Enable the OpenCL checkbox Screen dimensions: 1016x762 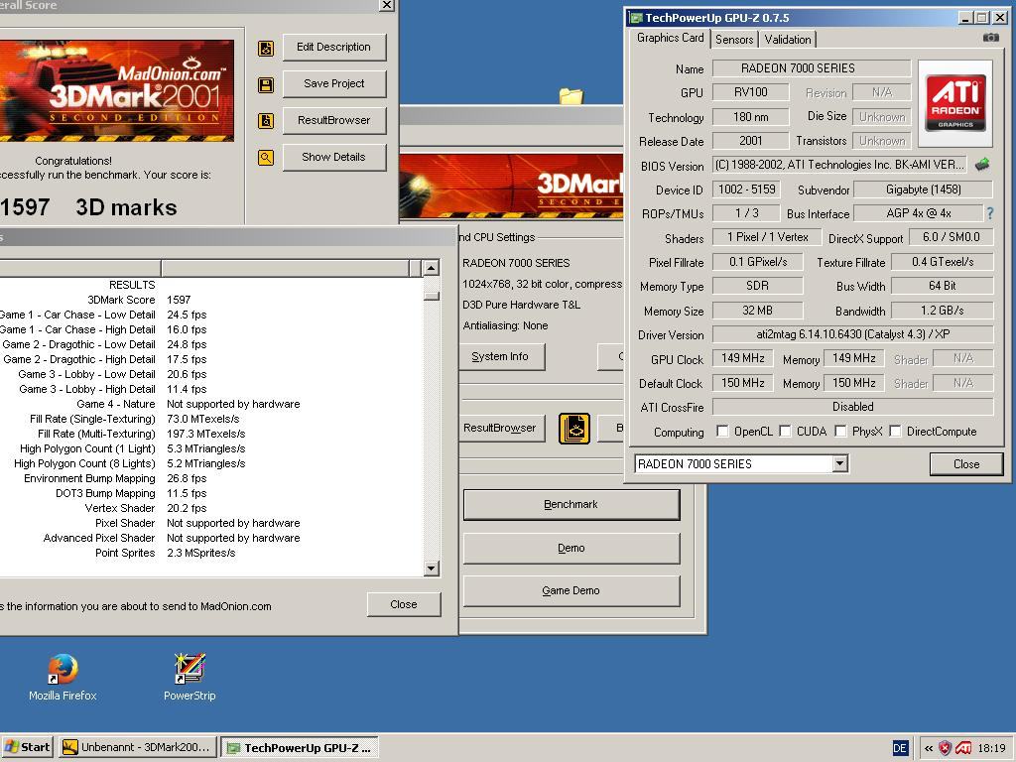pyautogui.click(x=722, y=432)
